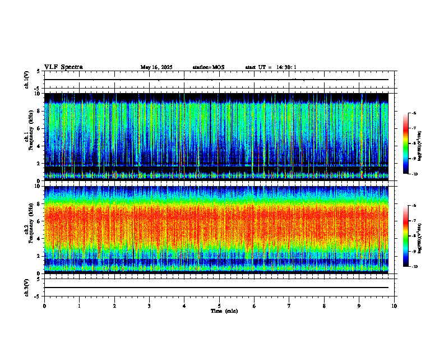Click the log(PSD) label beside ch.2 color bar
Viewport: 444px width, 343px height.
[x=420, y=238]
